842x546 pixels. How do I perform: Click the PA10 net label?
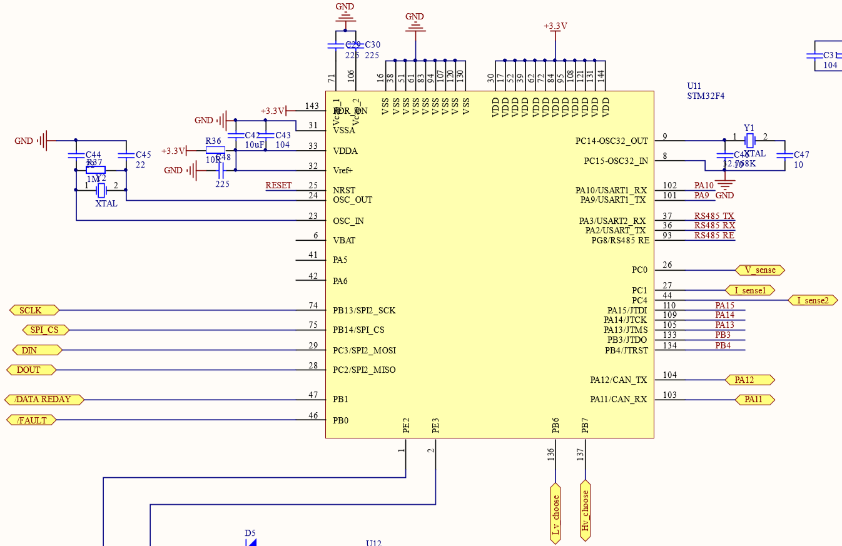point(704,186)
